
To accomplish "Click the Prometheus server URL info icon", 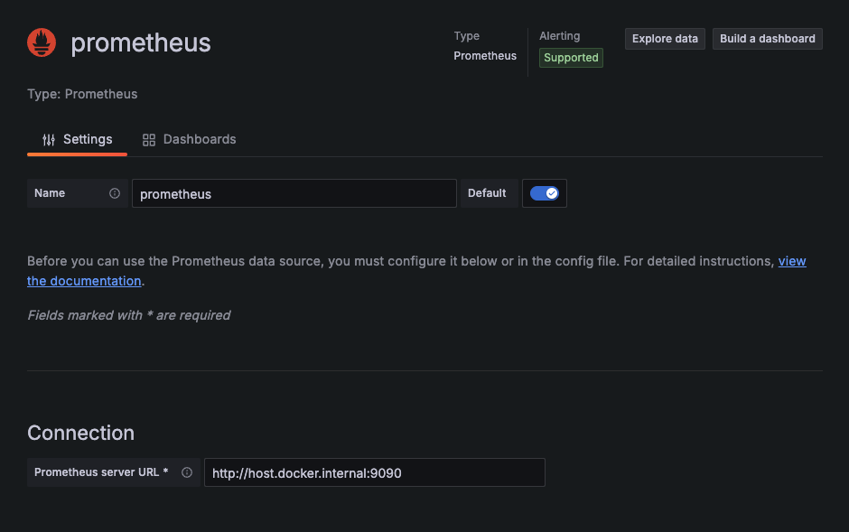I will click(x=187, y=472).
